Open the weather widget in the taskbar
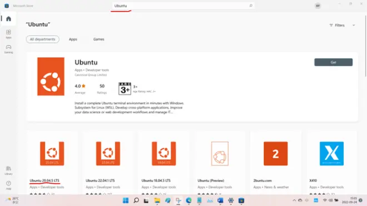Image resolution: width=367 pixels, height=206 pixels. [x=12, y=200]
